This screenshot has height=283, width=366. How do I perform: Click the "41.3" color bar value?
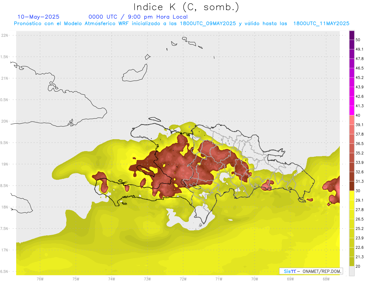pyautogui.click(x=359, y=106)
